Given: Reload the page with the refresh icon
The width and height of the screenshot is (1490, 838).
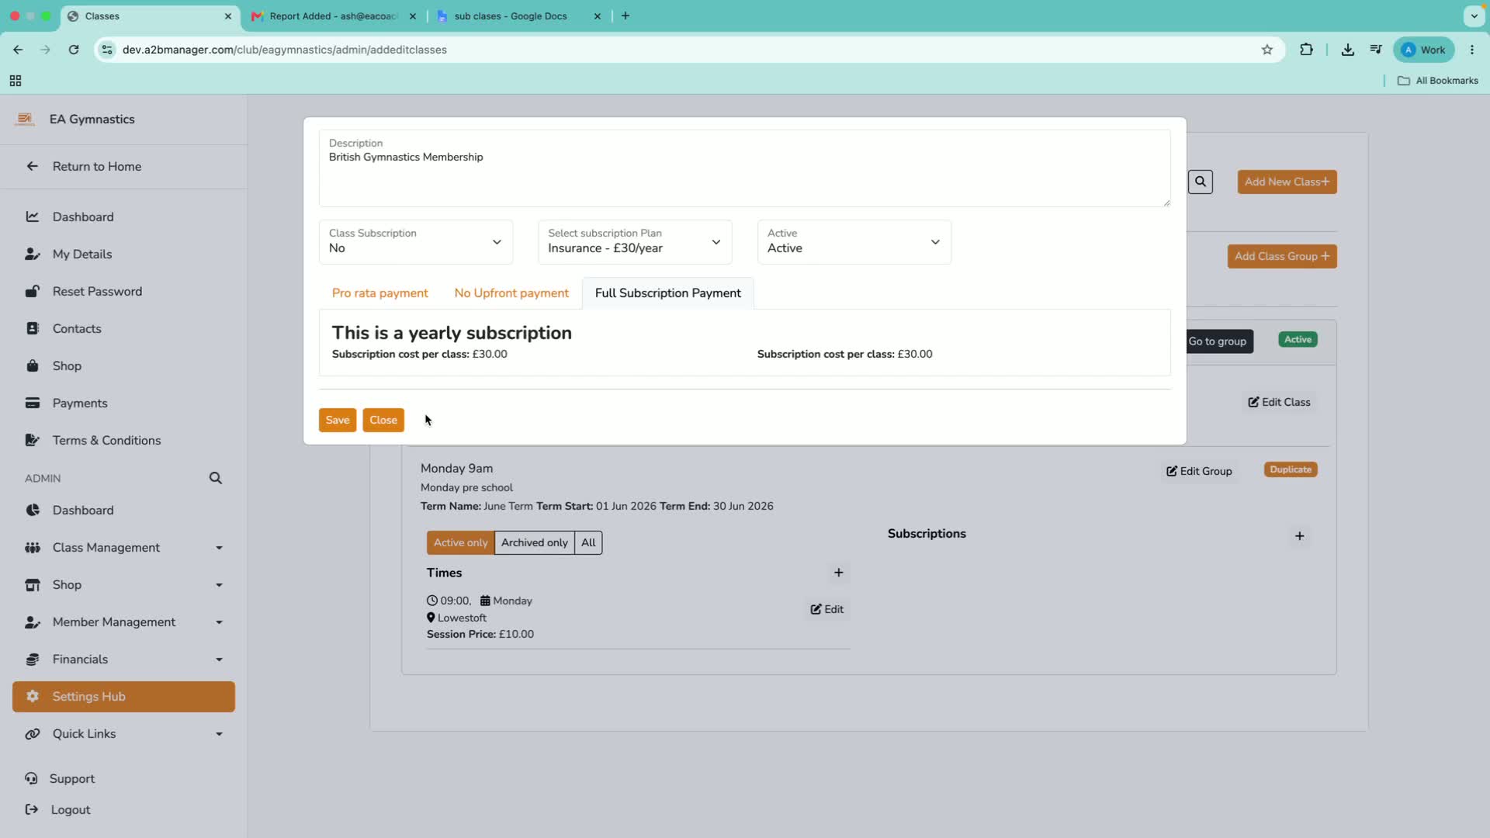Looking at the screenshot, I should (x=74, y=50).
